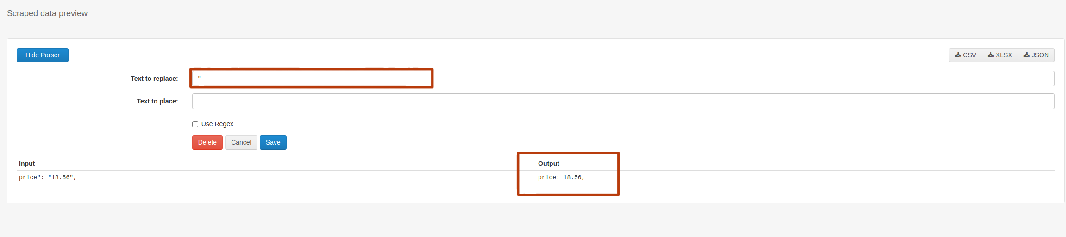This screenshot has height=237, width=1066.
Task: Save the parser settings
Action: (273, 142)
